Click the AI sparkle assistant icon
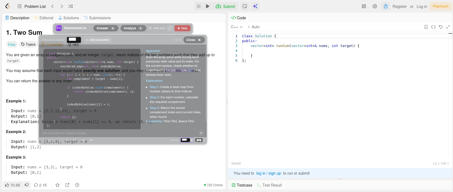The image size is (453, 192). [x=255, y=6]
